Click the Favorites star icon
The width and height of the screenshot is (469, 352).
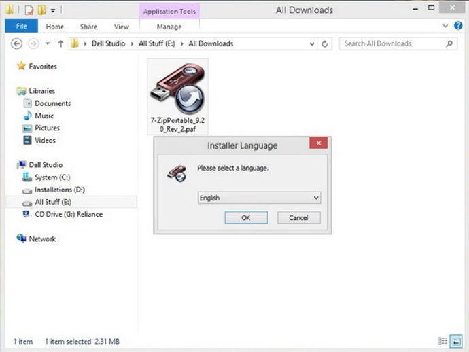21,66
